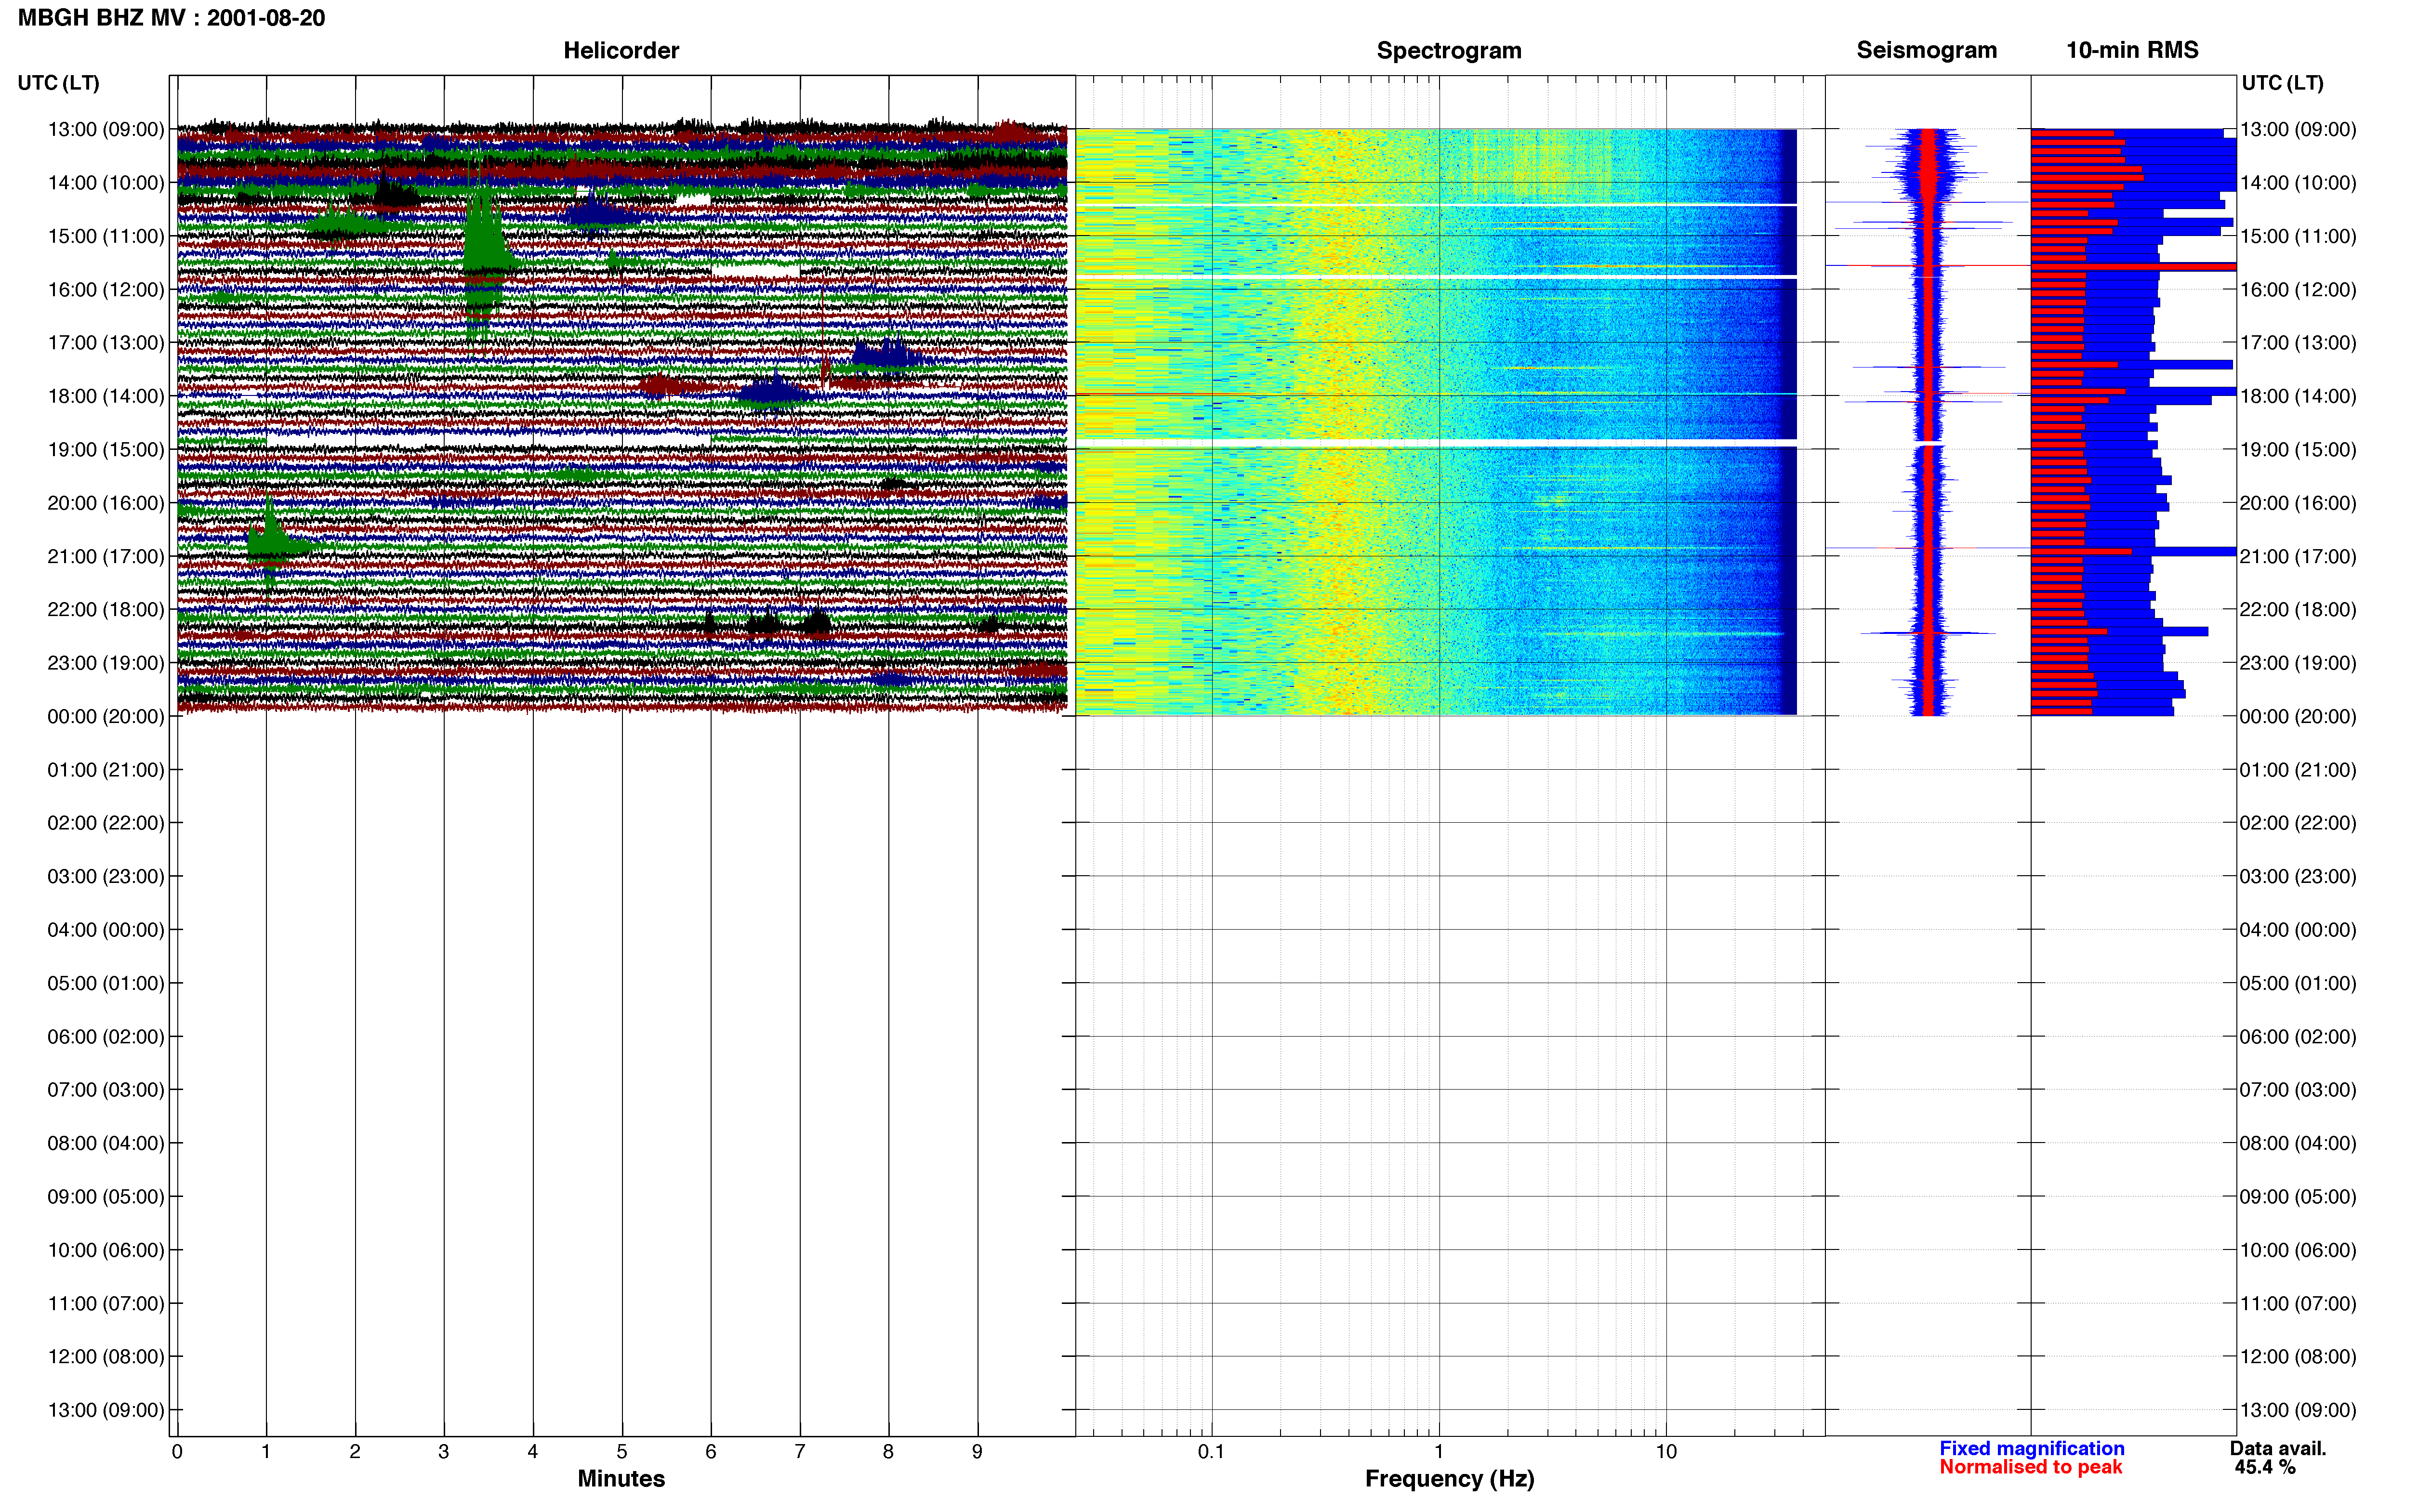Click the left-axis label "14:00 (10:00)"
The height and width of the screenshot is (1512, 2418).
point(106,183)
